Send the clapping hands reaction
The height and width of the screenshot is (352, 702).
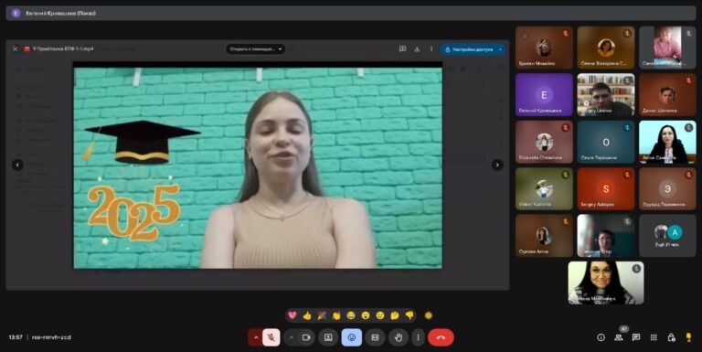pyautogui.click(x=336, y=315)
